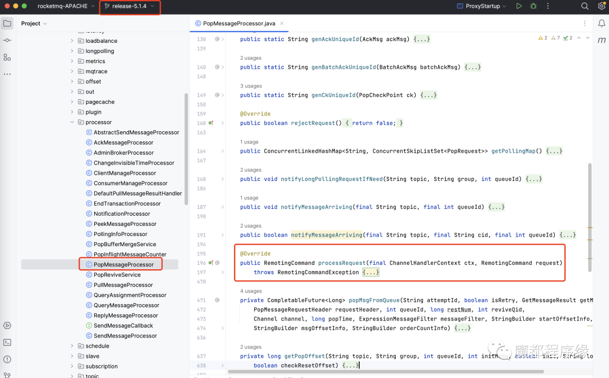609x378 pixels.
Task: Open the Project view selector dropdown
Action: [x=34, y=24]
